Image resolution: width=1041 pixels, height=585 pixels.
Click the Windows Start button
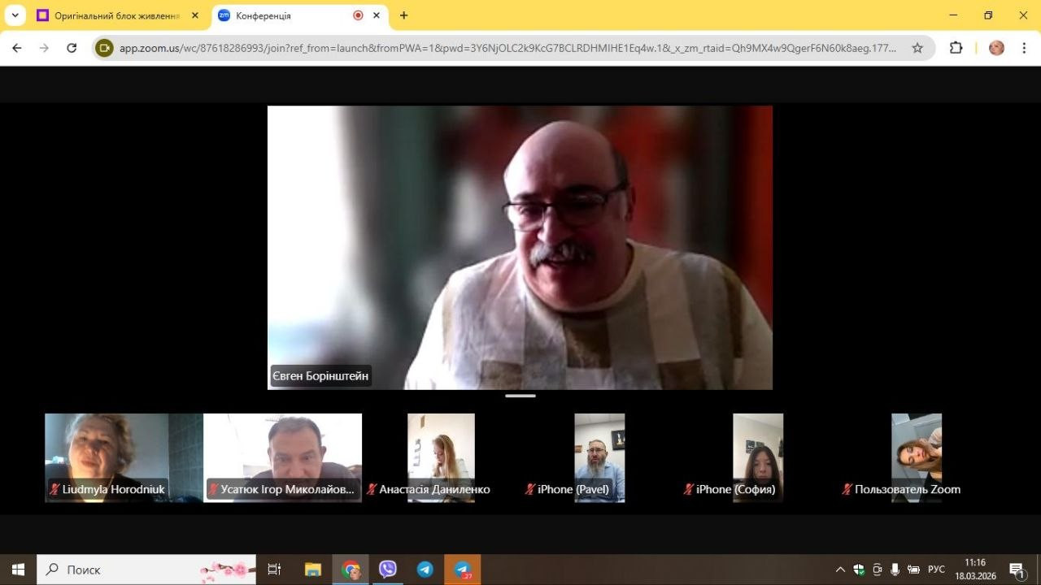coord(18,570)
